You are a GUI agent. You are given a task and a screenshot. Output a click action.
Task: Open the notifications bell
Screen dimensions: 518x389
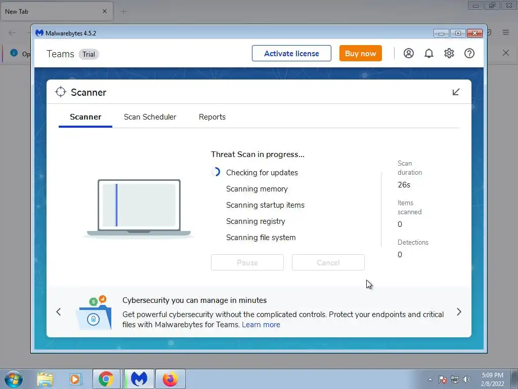(429, 53)
